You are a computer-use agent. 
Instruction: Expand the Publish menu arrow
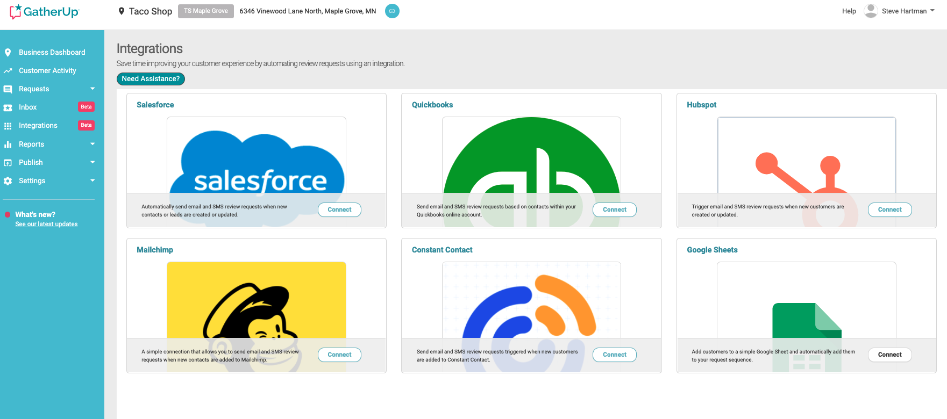click(92, 162)
